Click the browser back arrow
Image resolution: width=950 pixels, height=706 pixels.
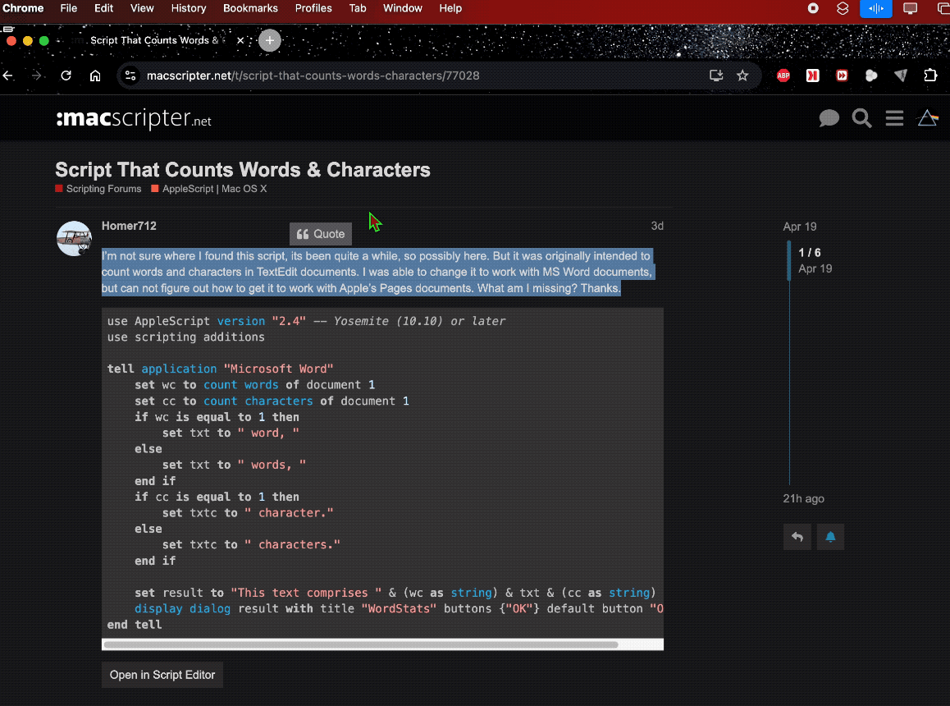[x=8, y=76]
